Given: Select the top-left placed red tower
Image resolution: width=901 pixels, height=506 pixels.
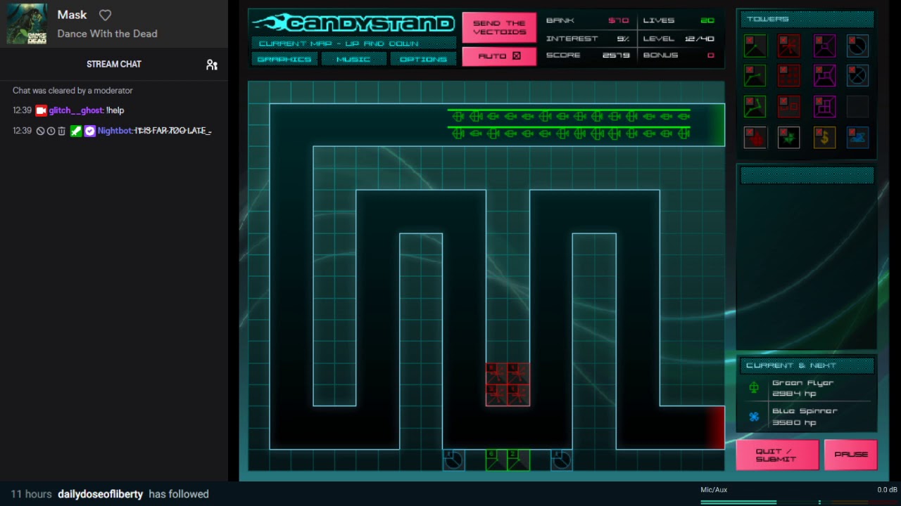Looking at the screenshot, I should click(496, 373).
